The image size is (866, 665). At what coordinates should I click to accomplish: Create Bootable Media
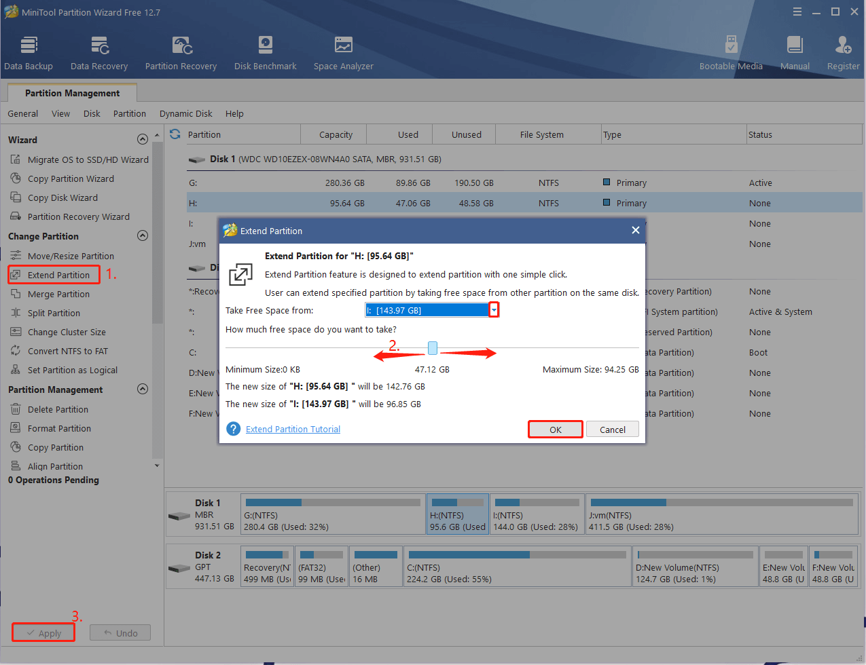731,53
